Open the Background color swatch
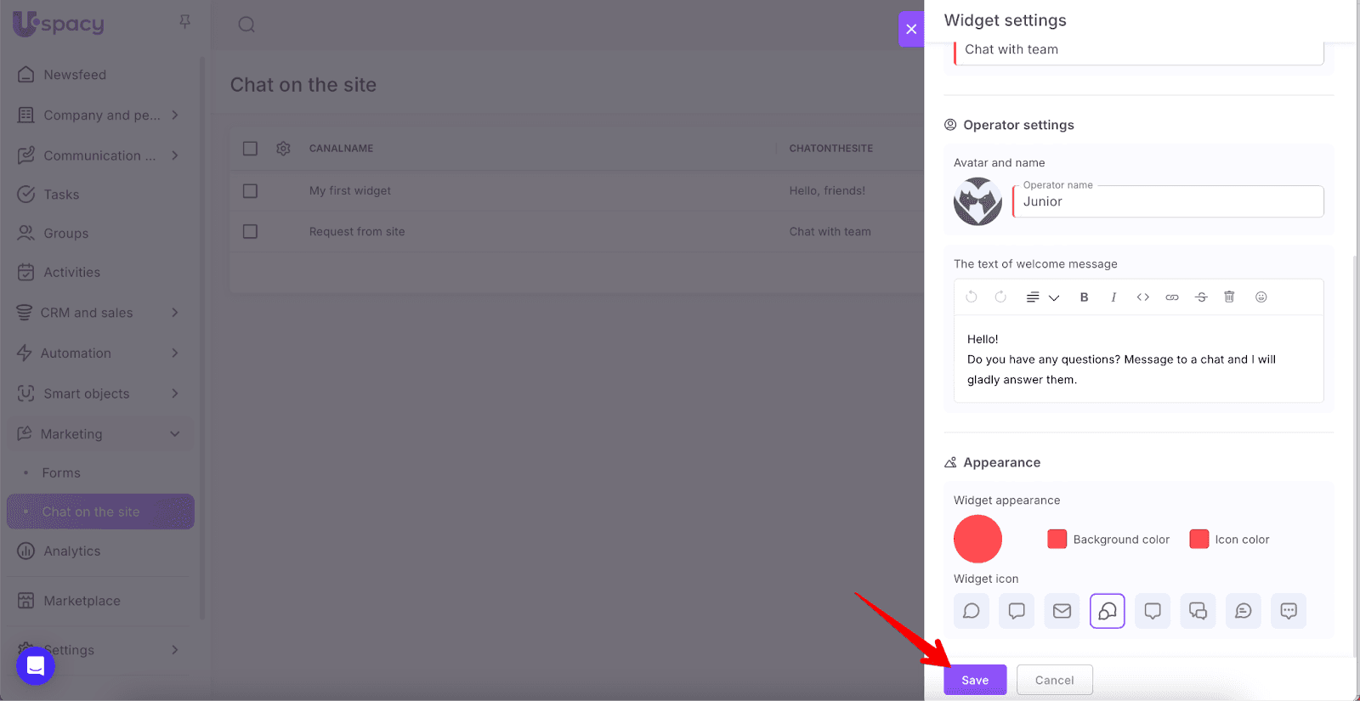The image size is (1360, 701). tap(1057, 540)
